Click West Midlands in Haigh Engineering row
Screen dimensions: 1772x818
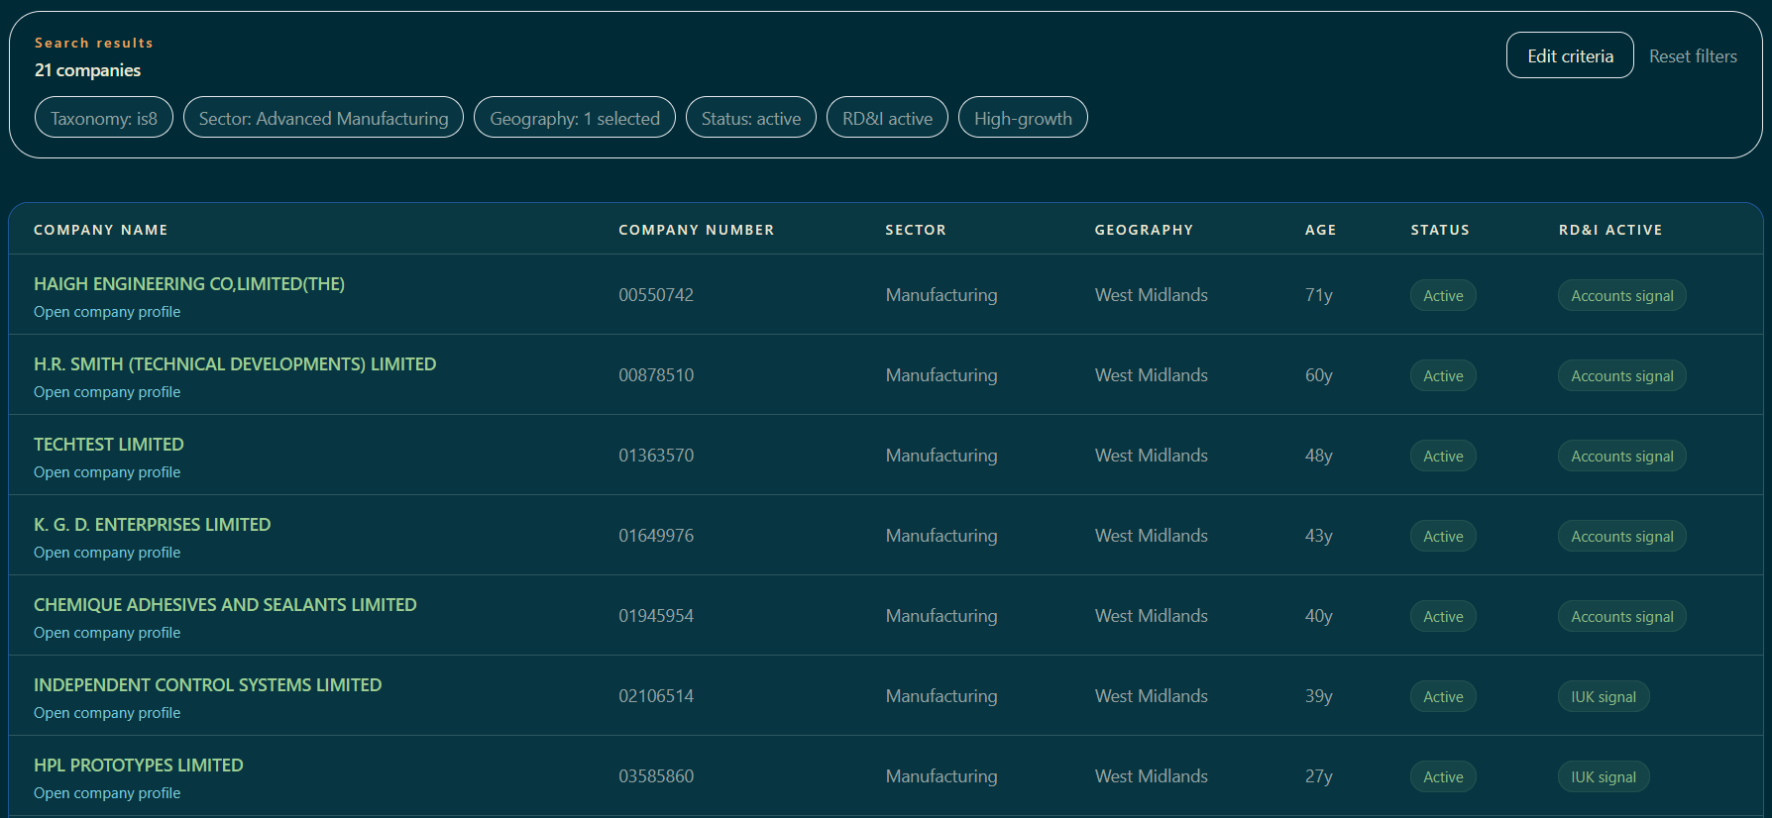(x=1152, y=295)
